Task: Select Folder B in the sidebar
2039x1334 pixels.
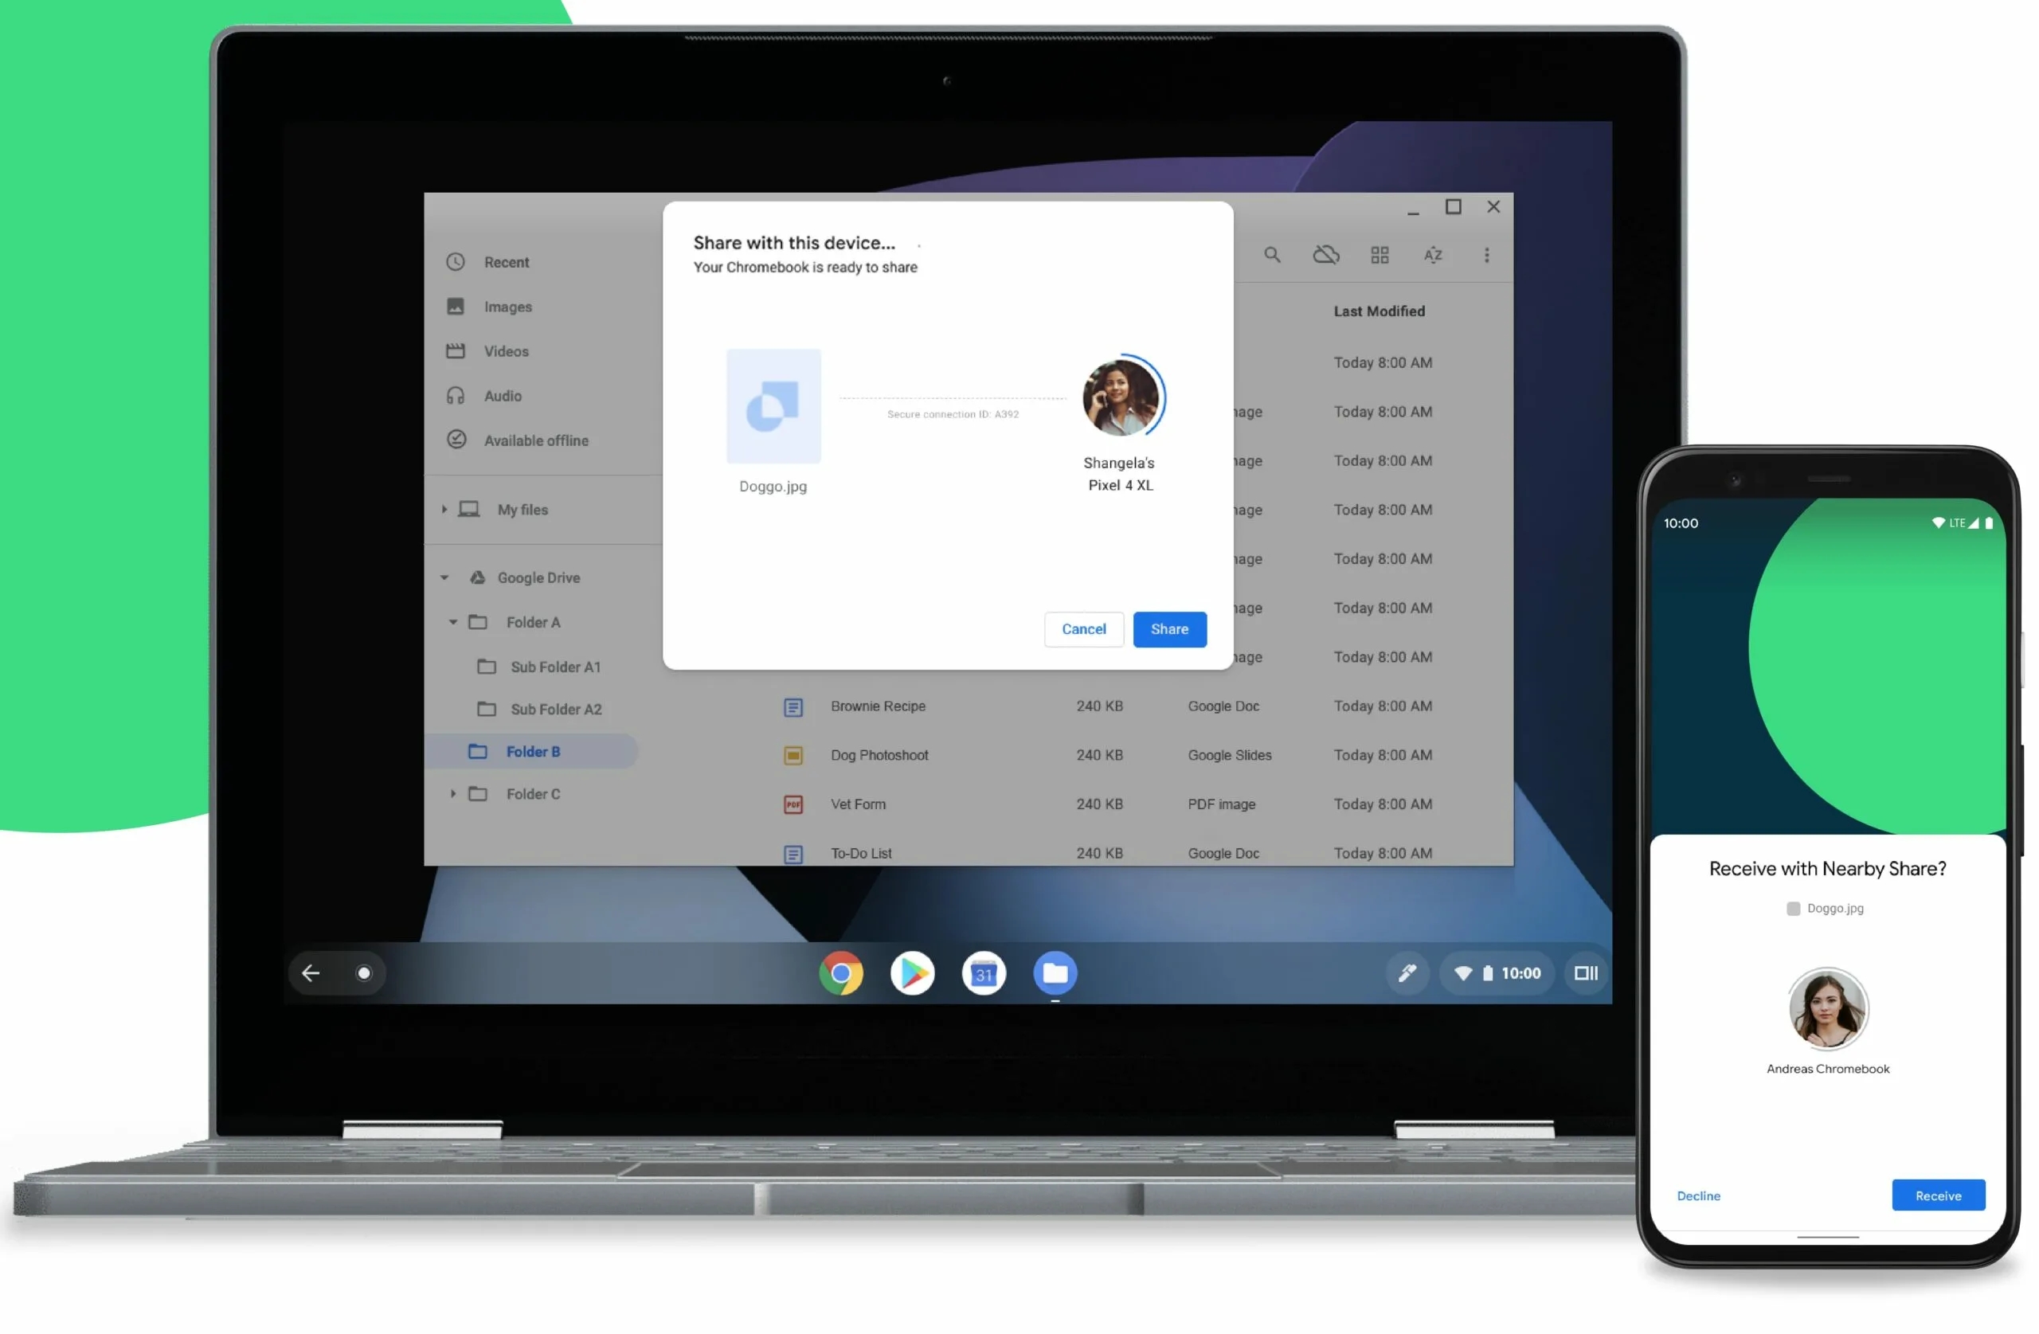Action: 531,750
